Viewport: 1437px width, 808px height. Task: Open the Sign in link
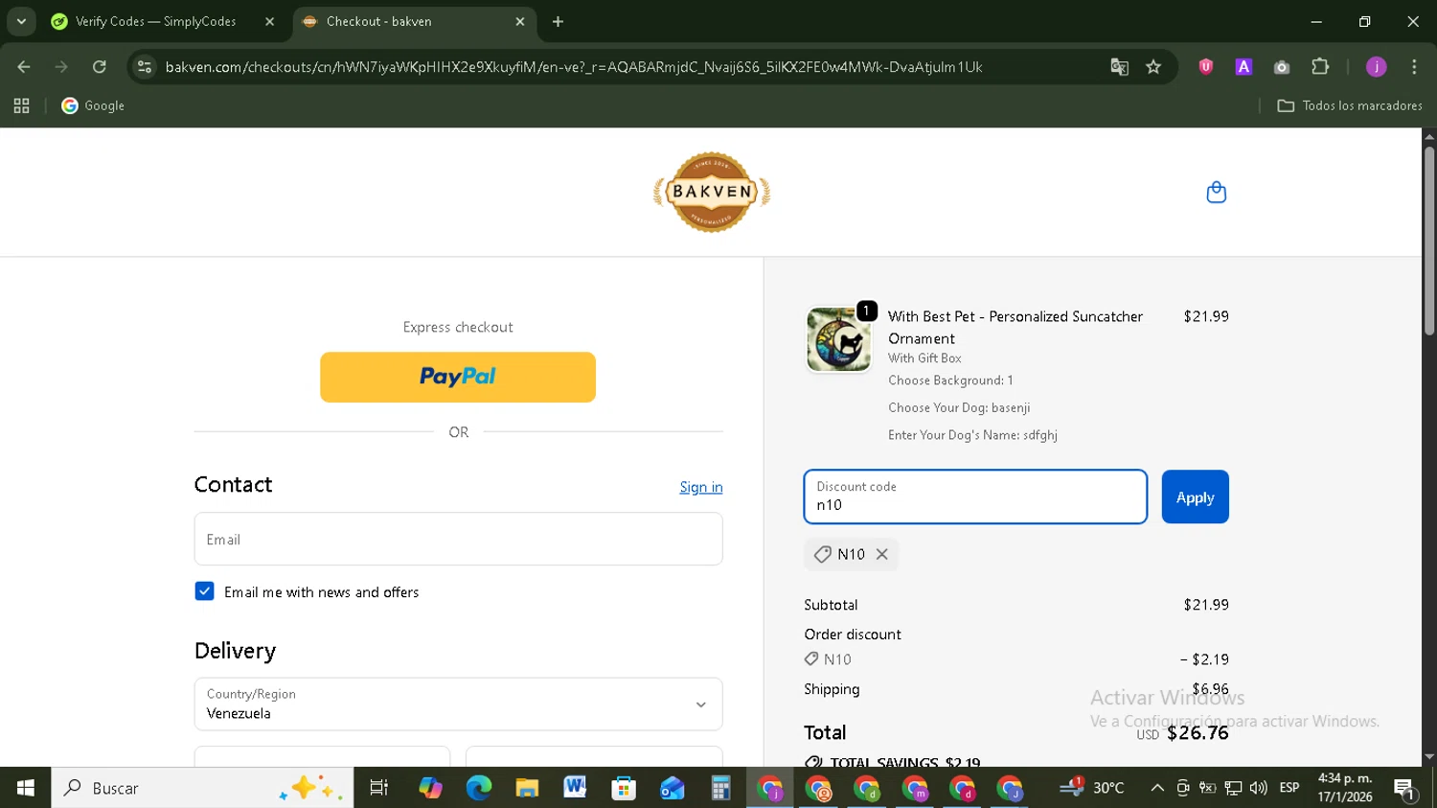pyautogui.click(x=701, y=487)
